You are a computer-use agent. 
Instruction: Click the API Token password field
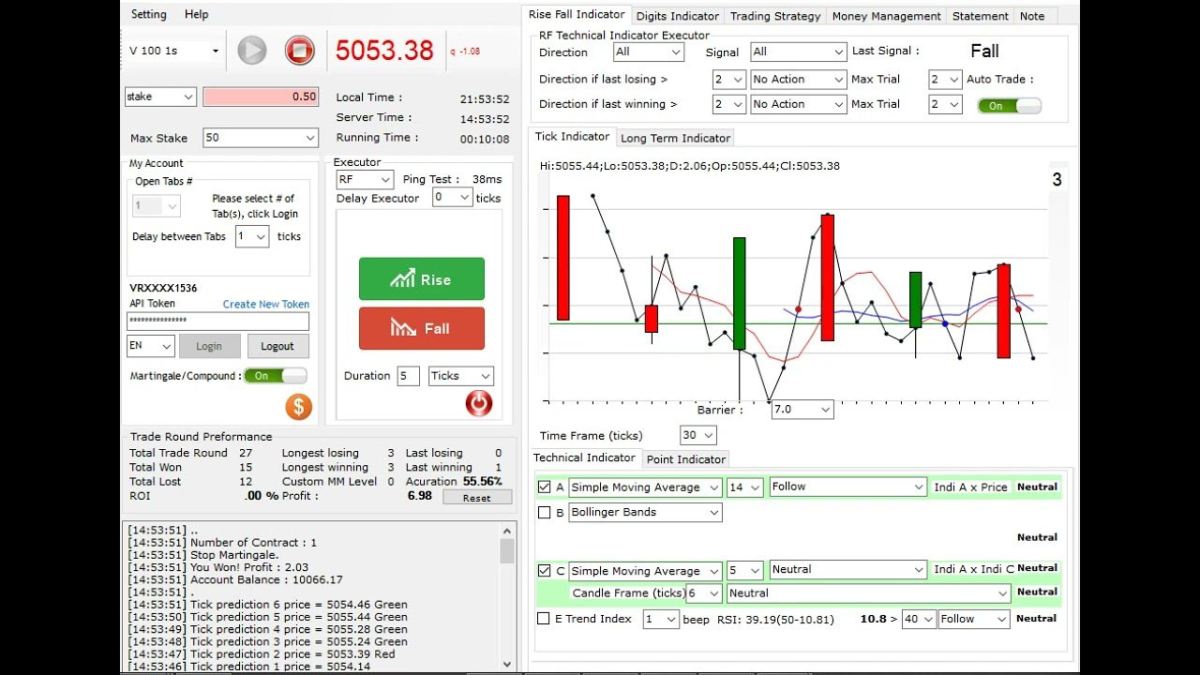218,322
